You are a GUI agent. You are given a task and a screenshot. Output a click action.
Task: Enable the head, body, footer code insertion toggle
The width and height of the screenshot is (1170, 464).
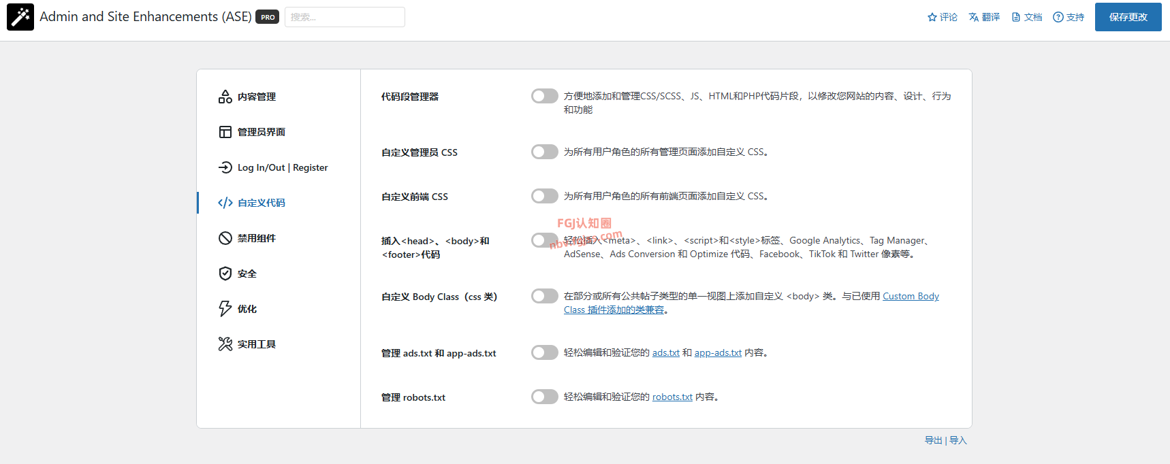pos(545,240)
